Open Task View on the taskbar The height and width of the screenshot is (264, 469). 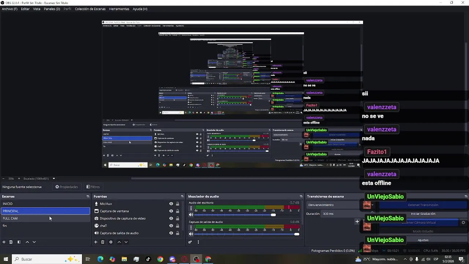(x=88, y=259)
